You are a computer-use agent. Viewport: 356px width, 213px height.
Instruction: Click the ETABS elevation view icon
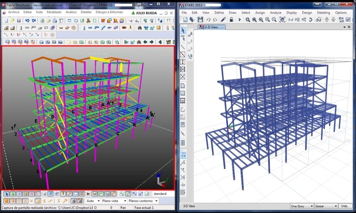click(304, 20)
